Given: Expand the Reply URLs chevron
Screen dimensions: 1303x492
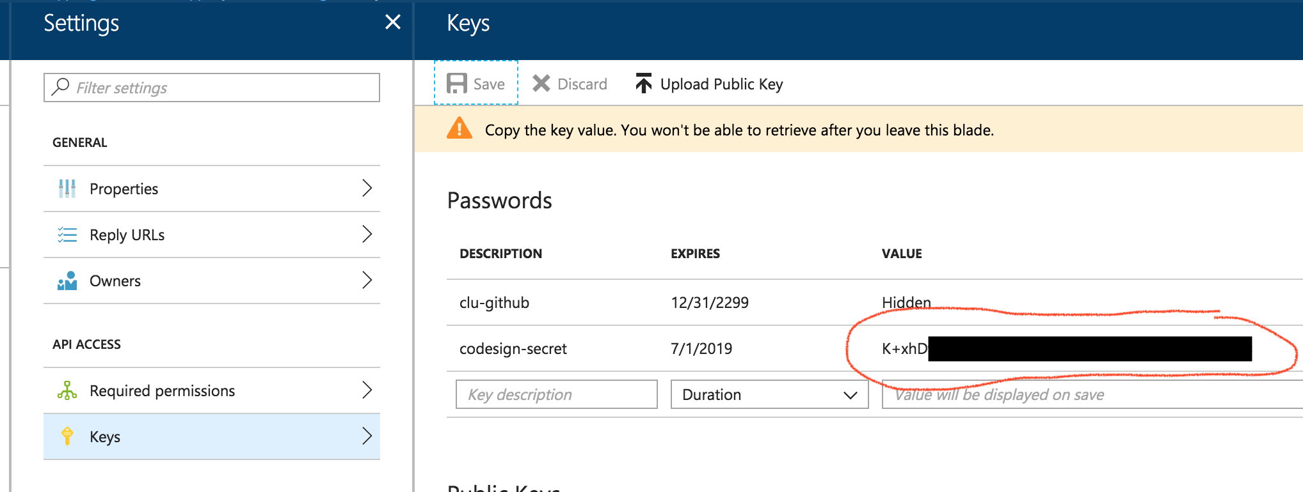Looking at the screenshot, I should tap(367, 234).
